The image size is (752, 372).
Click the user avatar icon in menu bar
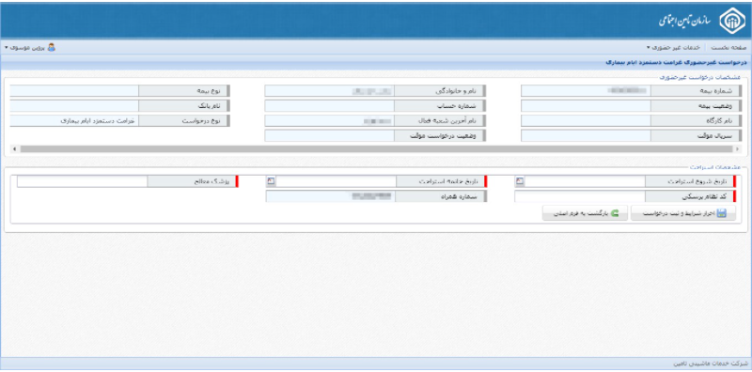[52, 48]
